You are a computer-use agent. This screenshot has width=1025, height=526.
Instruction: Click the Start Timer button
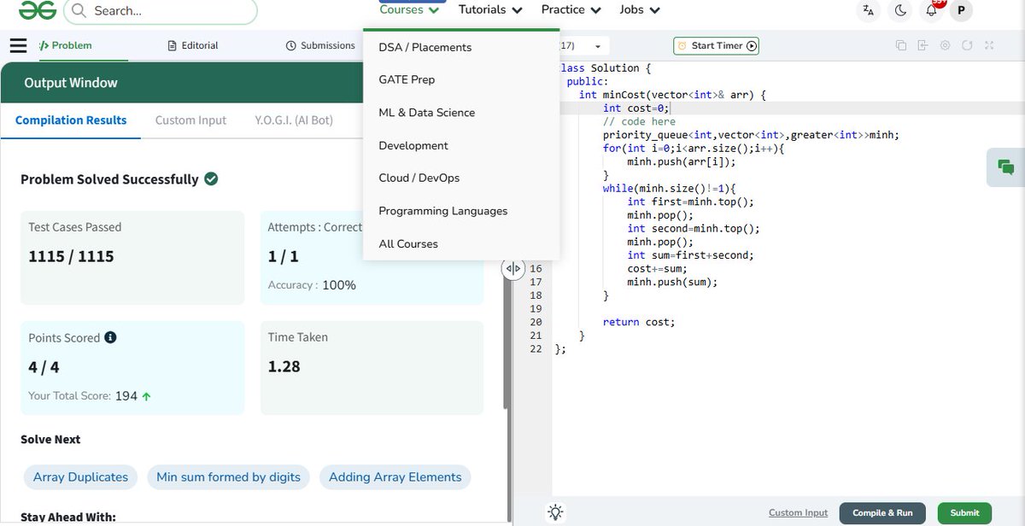coord(716,46)
